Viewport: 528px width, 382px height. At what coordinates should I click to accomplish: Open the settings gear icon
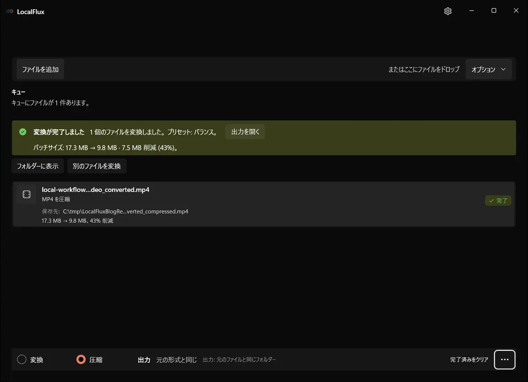448,11
